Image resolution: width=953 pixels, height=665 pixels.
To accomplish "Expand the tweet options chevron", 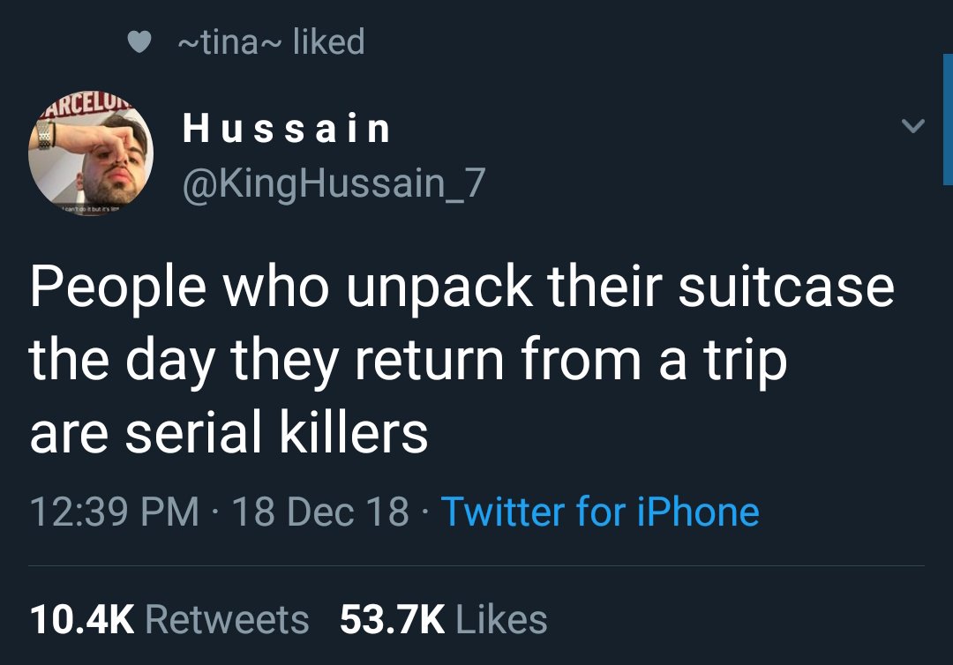I will tap(912, 126).
